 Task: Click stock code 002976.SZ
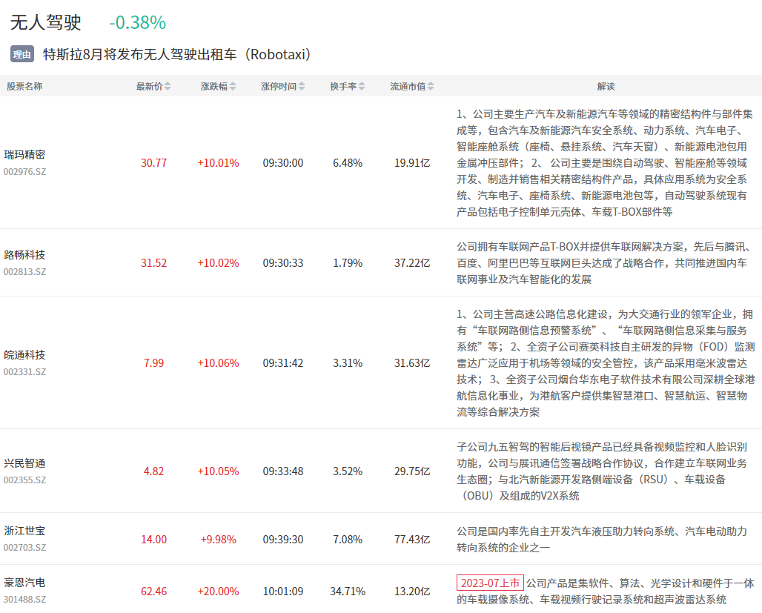click(24, 172)
